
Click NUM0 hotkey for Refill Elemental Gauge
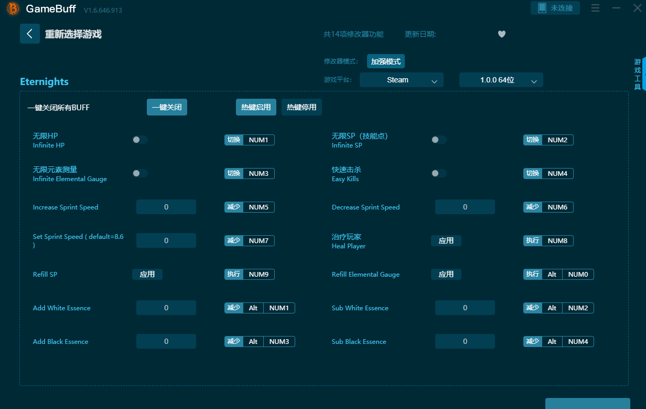[578, 274]
